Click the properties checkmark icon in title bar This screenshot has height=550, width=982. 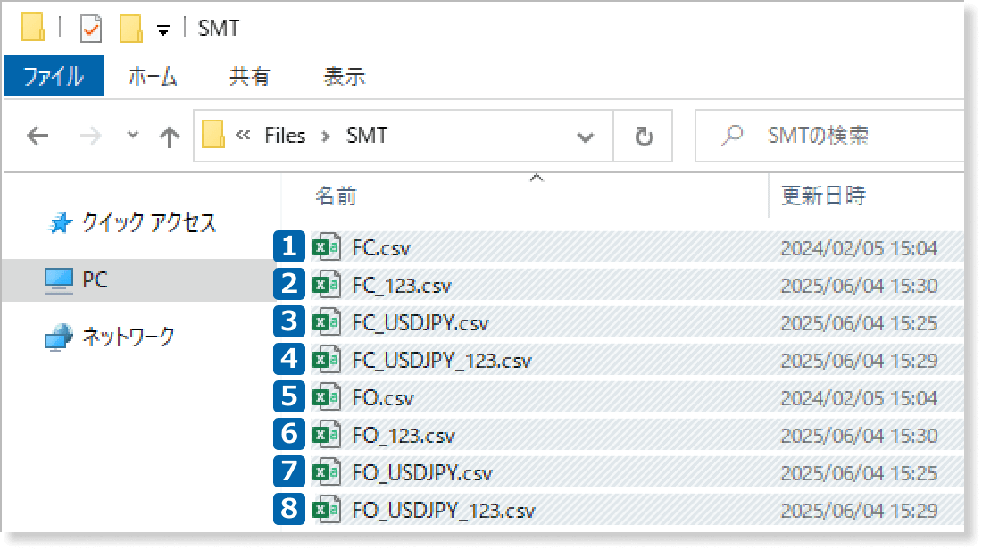click(x=91, y=29)
